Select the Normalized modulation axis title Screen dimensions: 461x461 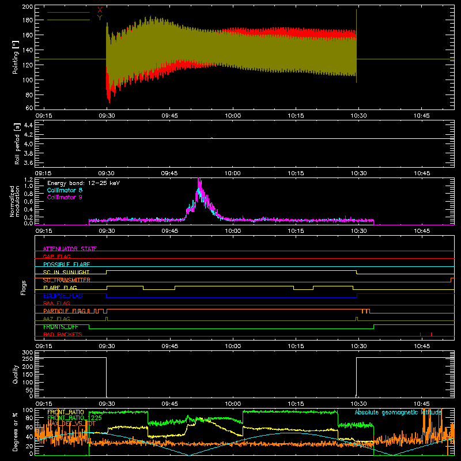(x=14, y=201)
